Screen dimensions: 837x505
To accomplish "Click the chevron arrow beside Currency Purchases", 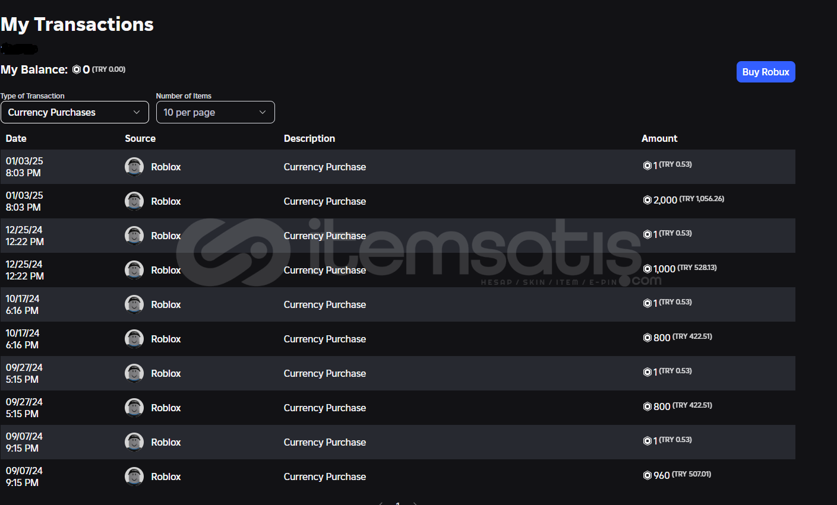I will (137, 112).
